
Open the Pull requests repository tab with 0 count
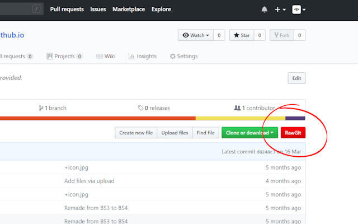coord(16,56)
